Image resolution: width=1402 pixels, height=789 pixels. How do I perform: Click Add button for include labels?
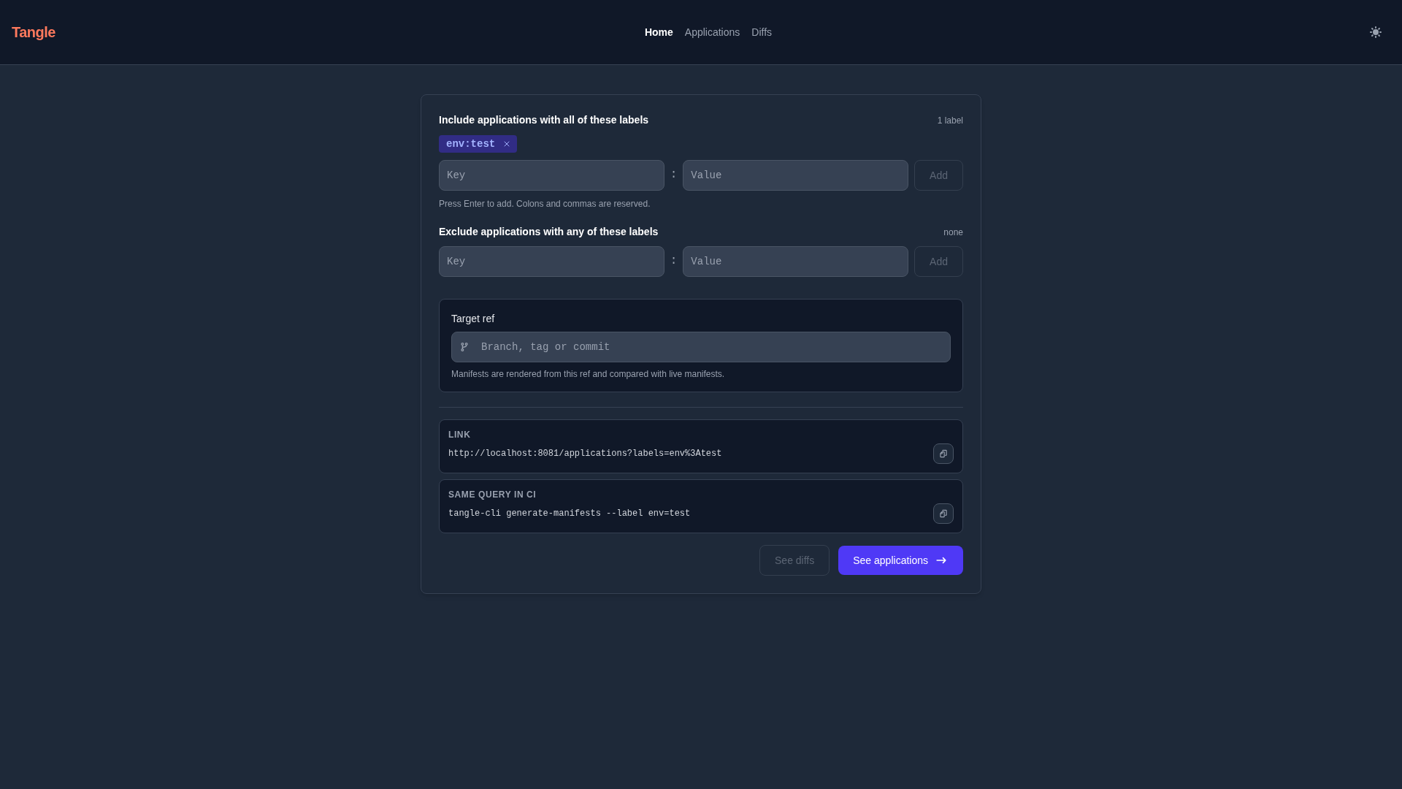pyautogui.click(x=938, y=175)
